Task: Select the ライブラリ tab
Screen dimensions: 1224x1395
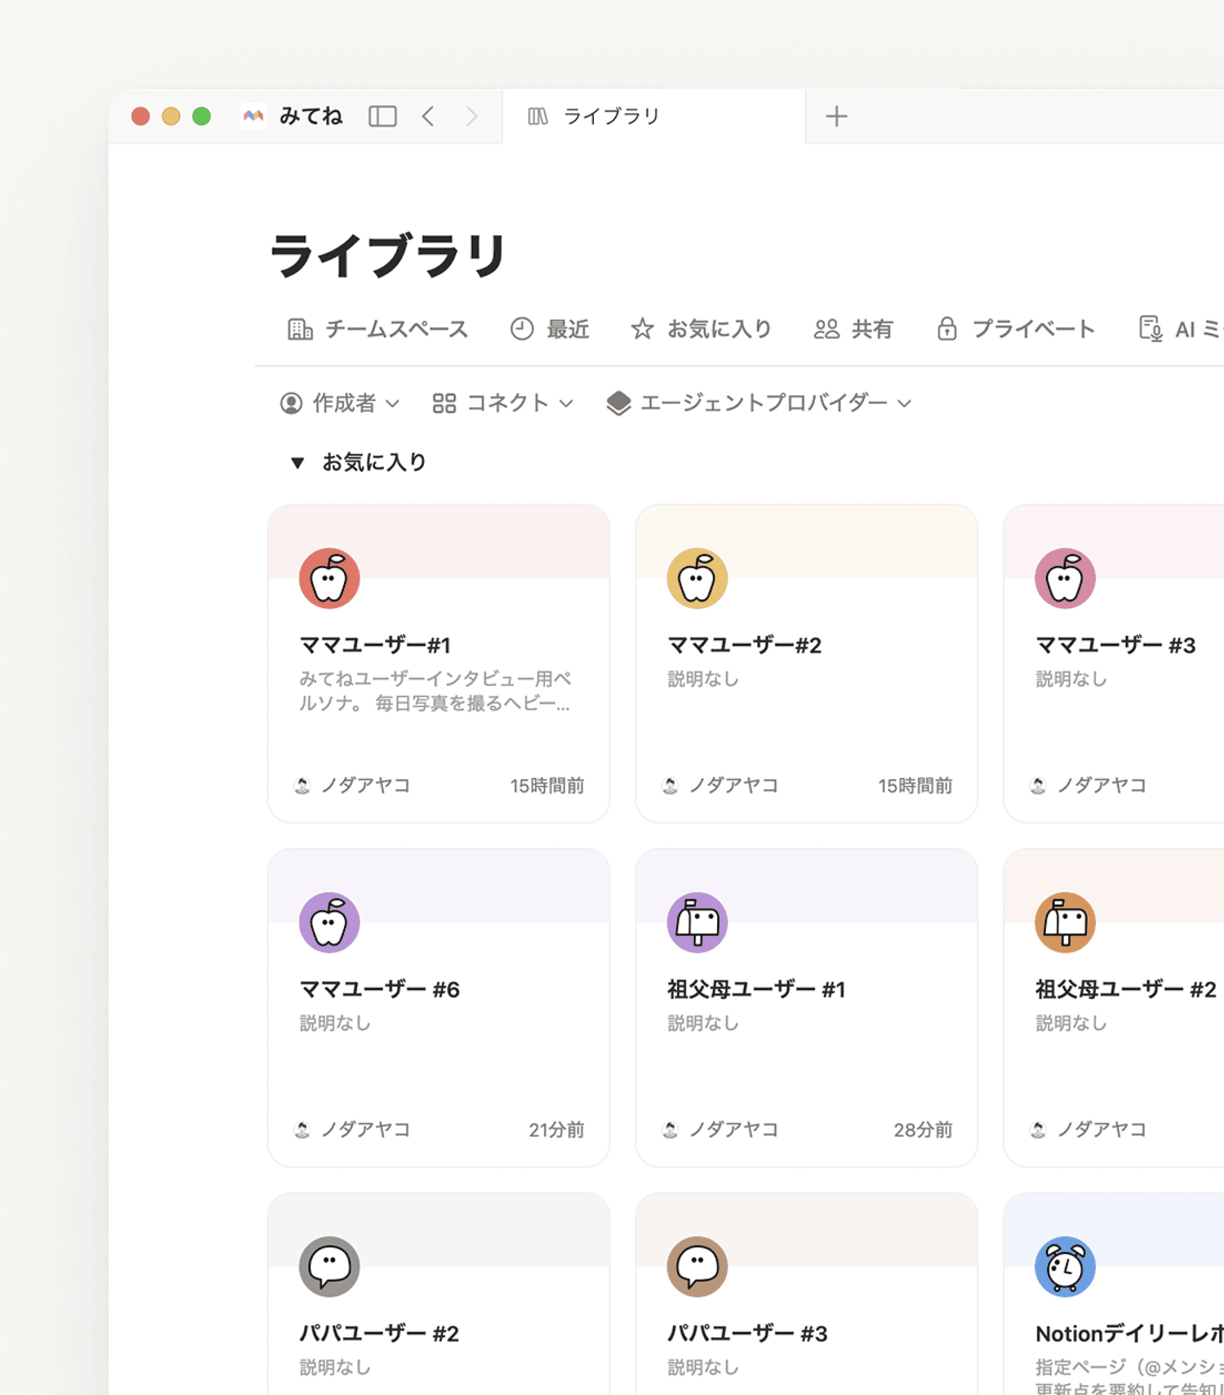Action: [653, 116]
